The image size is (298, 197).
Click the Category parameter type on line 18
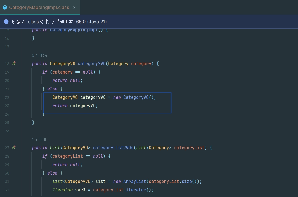(x=118, y=64)
